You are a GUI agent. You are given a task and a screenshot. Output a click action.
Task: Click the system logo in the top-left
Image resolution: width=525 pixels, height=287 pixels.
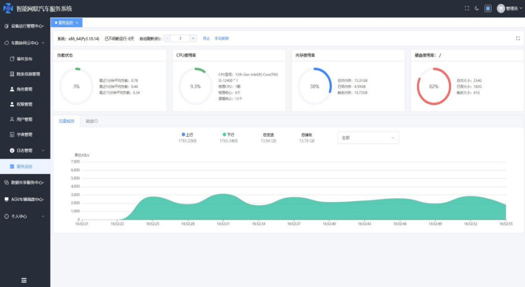point(8,8)
